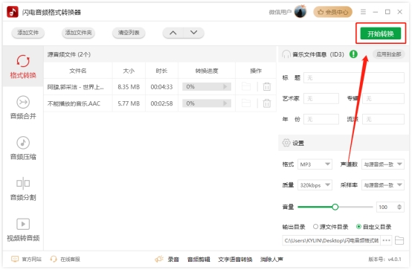Click the 官方网站 monitor icon
Screen dimensions: 412x270
(x=15, y=259)
